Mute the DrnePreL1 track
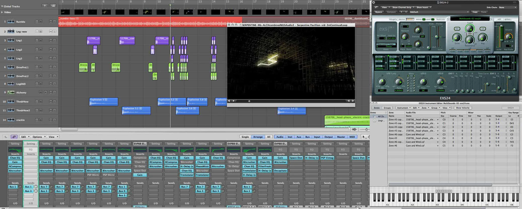Viewport: 522px width, 209px height. tap(51, 67)
